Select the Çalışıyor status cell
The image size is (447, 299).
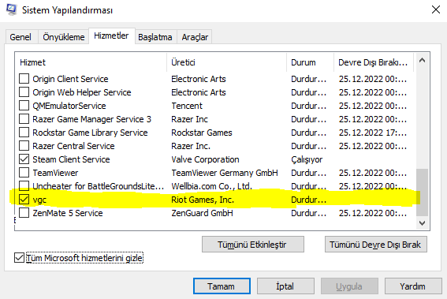point(307,159)
